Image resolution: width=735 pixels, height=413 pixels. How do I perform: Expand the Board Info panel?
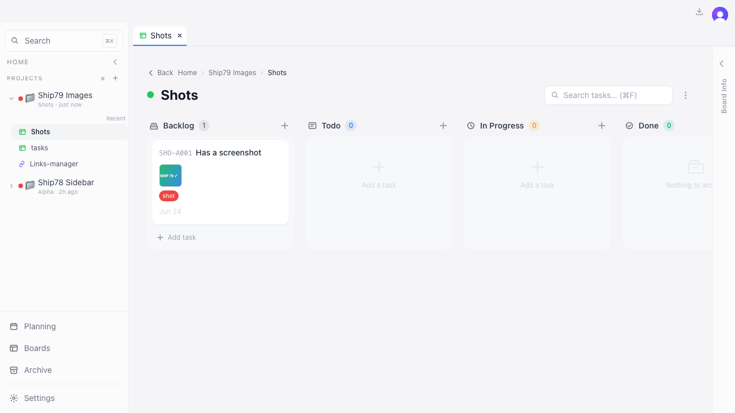click(722, 64)
